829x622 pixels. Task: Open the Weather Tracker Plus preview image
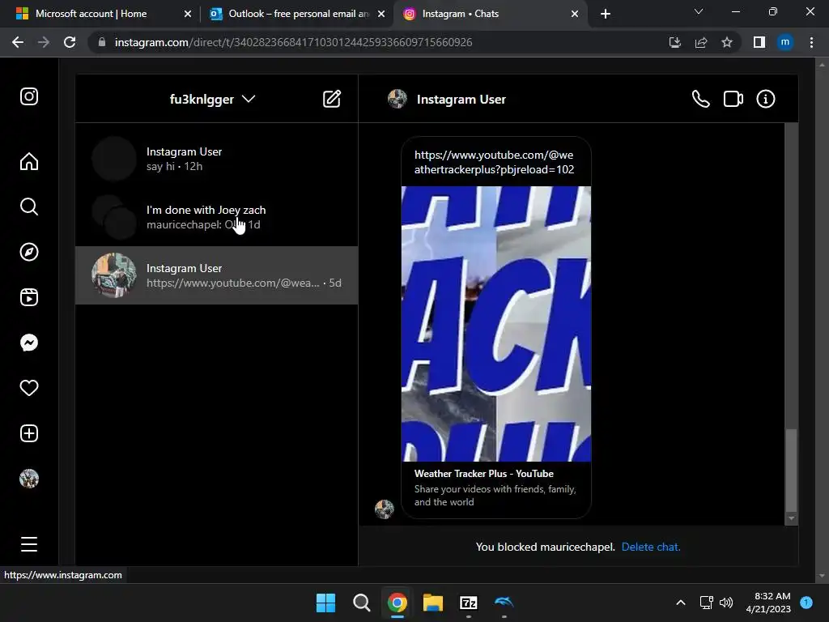[496, 324]
